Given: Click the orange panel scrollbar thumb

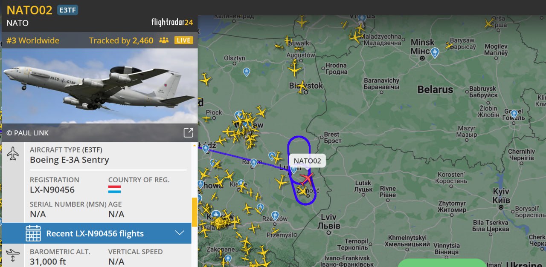Looking at the screenshot, I should coord(195,212).
